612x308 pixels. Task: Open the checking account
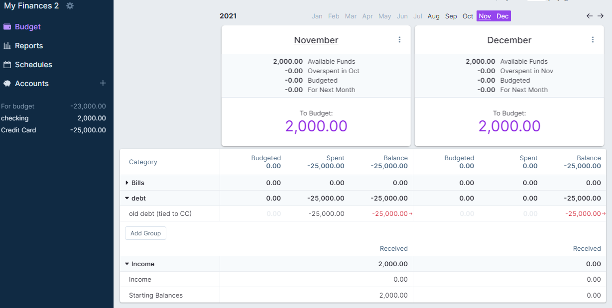pyautogui.click(x=53, y=118)
